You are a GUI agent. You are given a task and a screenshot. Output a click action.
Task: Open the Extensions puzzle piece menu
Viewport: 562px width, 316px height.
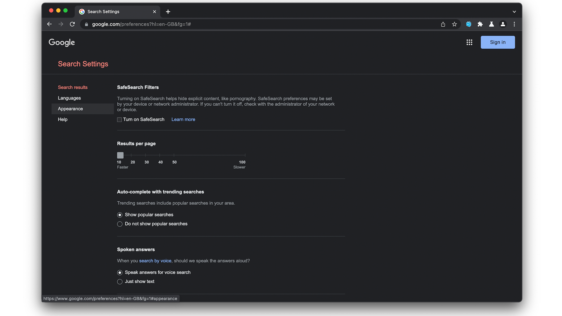coord(480,24)
